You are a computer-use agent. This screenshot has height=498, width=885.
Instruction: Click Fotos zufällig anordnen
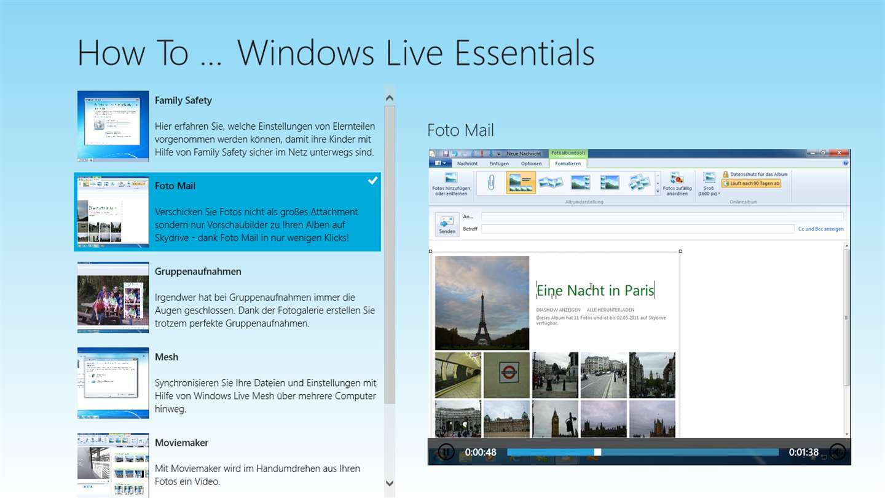[677, 184]
